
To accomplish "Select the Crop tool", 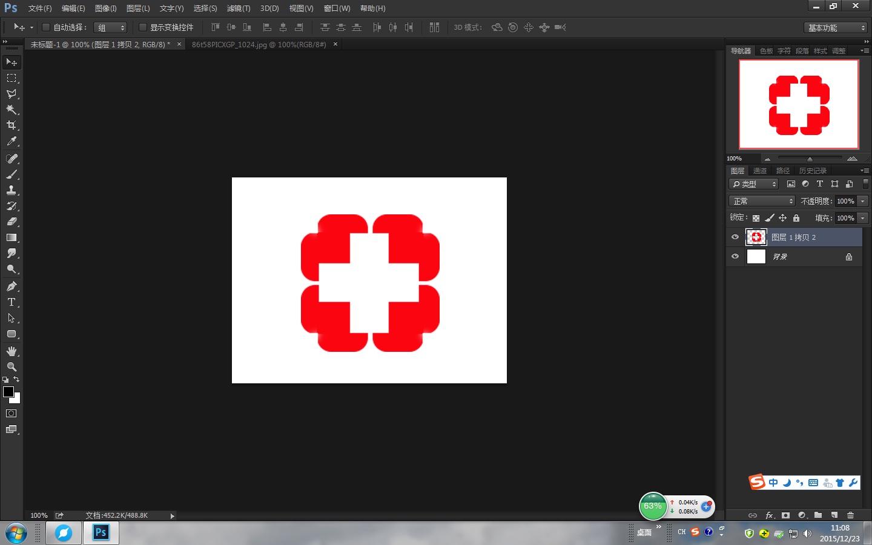I will 12,125.
